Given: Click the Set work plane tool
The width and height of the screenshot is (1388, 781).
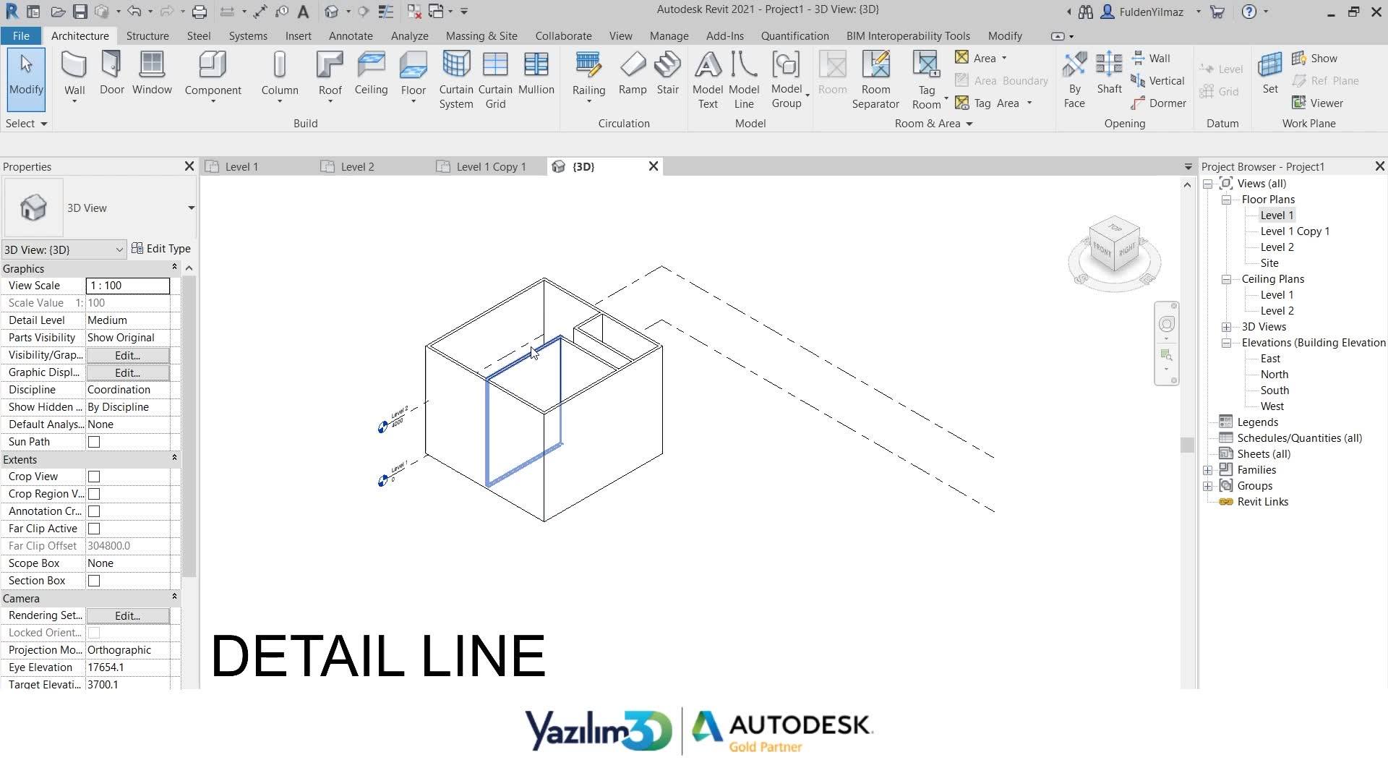Looking at the screenshot, I should point(1270,74).
